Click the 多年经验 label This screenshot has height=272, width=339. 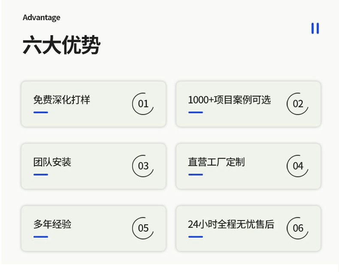coord(52,224)
